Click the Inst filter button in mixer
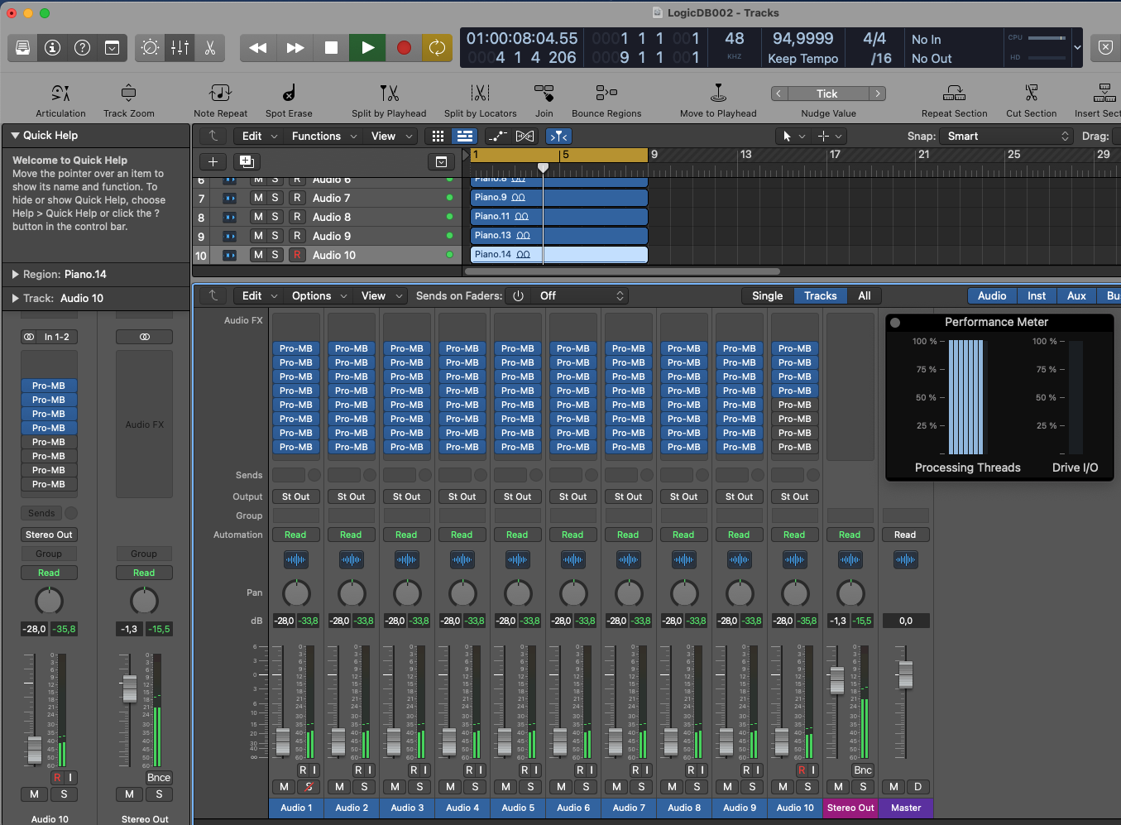The image size is (1121, 825). (1037, 296)
